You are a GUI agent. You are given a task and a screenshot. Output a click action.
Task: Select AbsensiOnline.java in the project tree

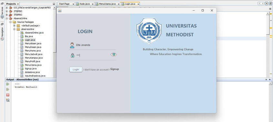click(x=34, y=33)
